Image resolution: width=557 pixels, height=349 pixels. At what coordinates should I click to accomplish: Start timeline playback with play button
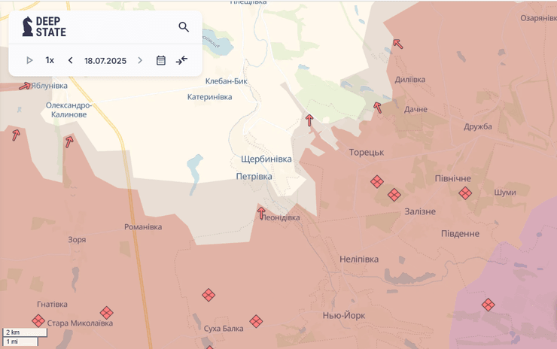click(29, 60)
